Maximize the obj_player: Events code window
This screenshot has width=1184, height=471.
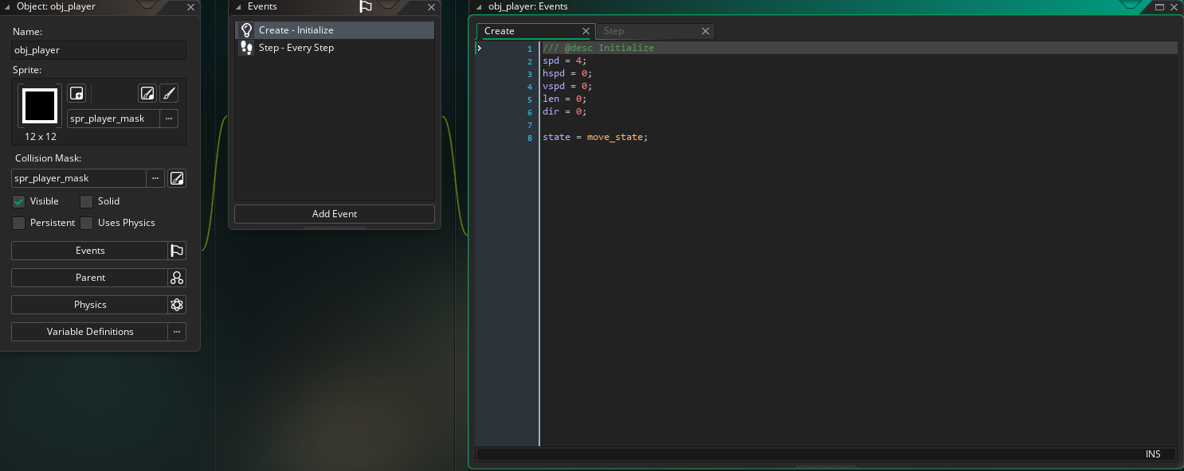coord(1160,6)
